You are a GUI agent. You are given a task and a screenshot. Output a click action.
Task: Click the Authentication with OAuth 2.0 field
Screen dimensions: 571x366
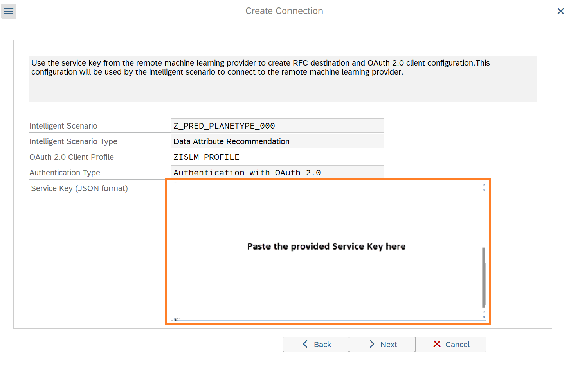point(277,172)
